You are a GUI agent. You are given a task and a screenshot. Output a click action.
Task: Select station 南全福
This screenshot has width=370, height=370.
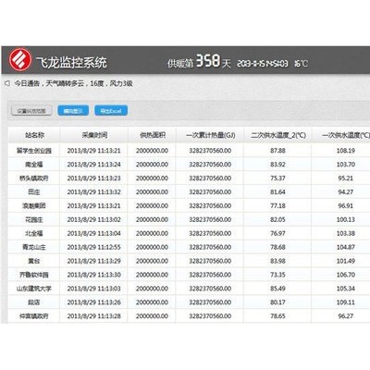34,165
